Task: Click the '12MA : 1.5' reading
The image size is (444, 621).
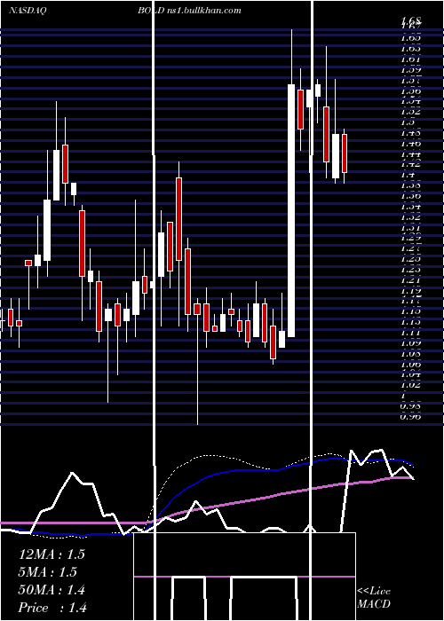Action: click(x=52, y=554)
